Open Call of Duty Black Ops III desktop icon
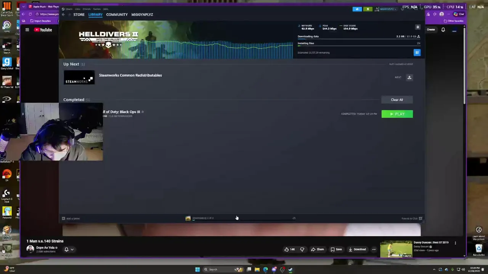Screen dimensions: 488x274 click(6, 9)
